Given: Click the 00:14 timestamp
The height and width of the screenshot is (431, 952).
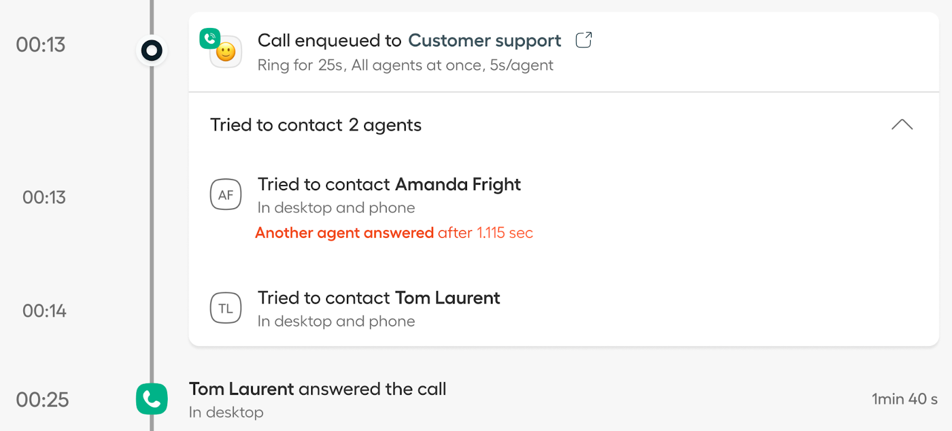Looking at the screenshot, I should click(x=44, y=311).
